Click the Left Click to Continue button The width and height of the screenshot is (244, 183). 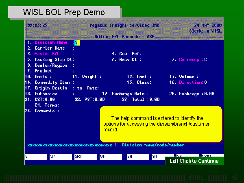click(x=194, y=161)
